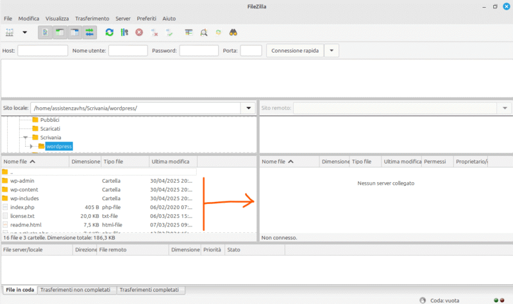
Task: Open the local site path dropdown
Action: point(248,108)
